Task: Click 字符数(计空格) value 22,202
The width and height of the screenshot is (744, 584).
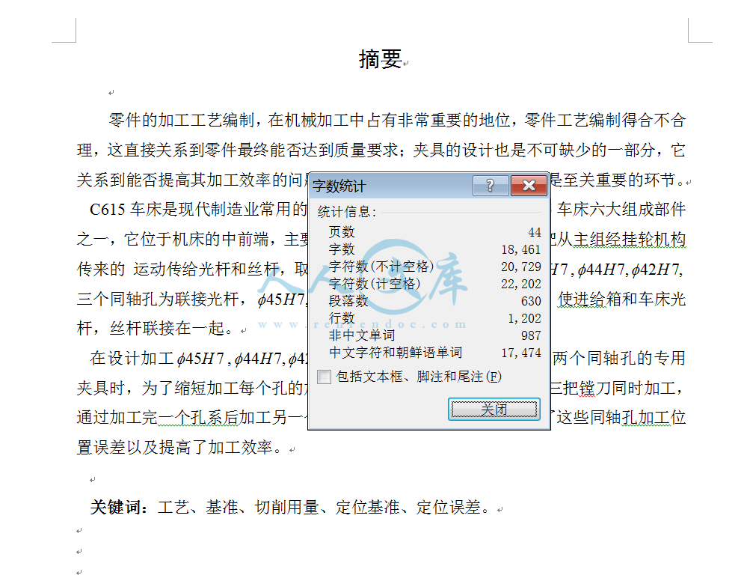Action: tap(521, 284)
